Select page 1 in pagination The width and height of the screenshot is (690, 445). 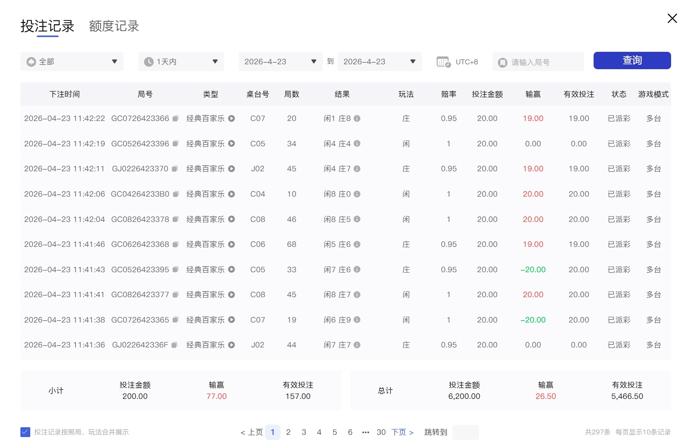point(273,432)
